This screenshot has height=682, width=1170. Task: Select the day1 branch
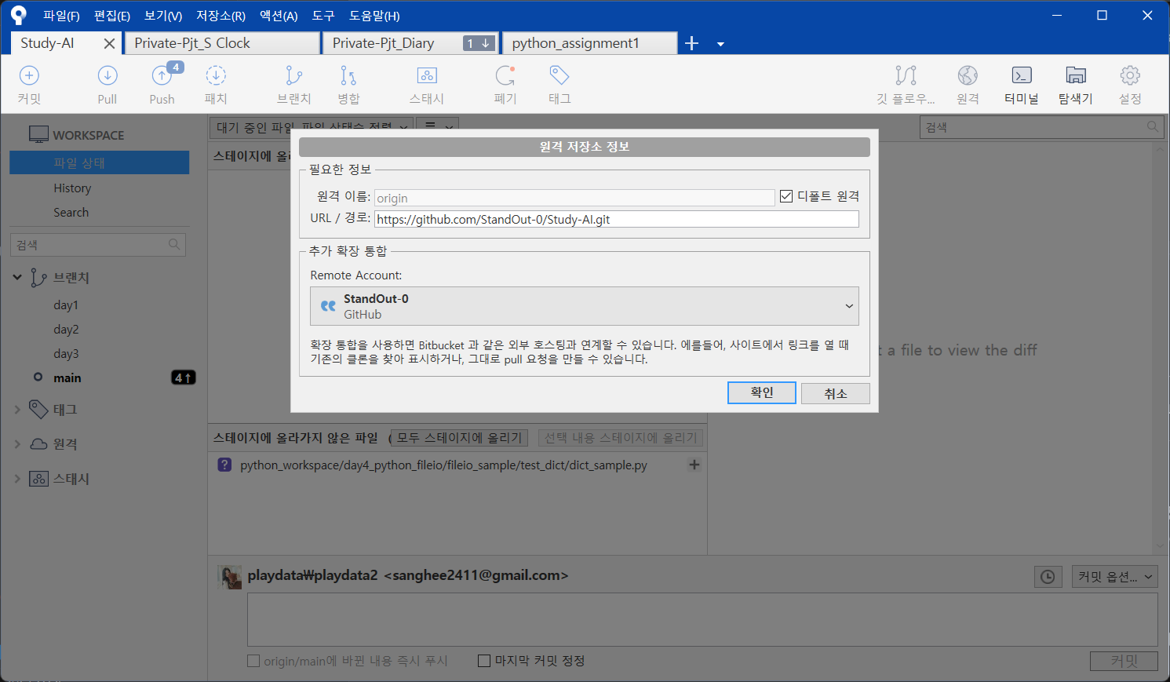pyautogui.click(x=66, y=305)
